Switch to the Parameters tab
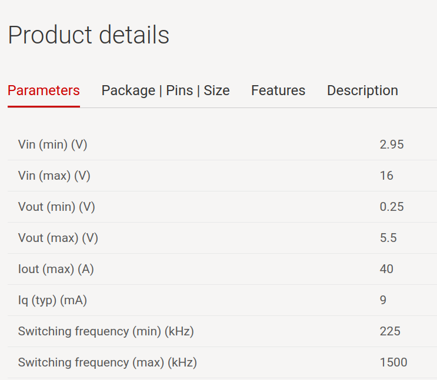437x380 pixels. 44,90
